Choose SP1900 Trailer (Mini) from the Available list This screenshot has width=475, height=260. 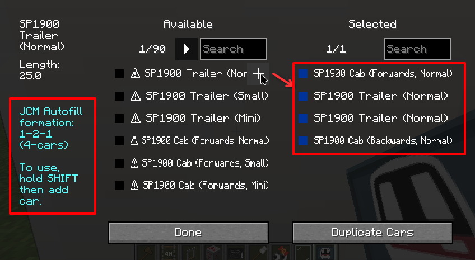pyautogui.click(x=192, y=118)
